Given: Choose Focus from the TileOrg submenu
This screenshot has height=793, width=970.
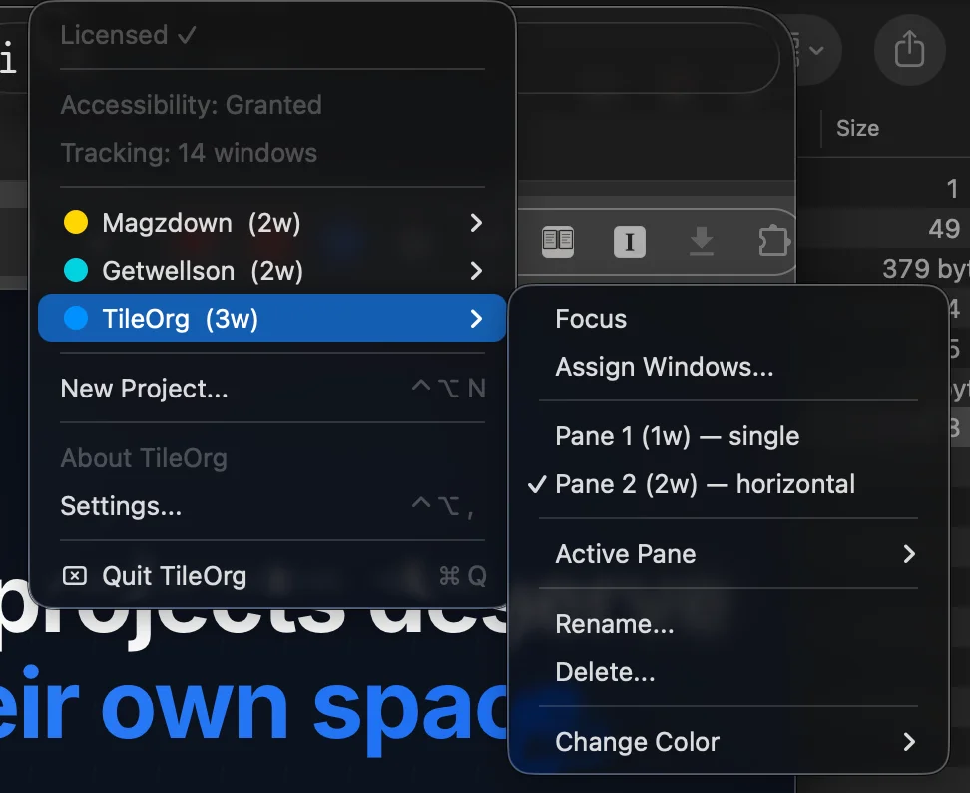Looking at the screenshot, I should click(x=591, y=319).
